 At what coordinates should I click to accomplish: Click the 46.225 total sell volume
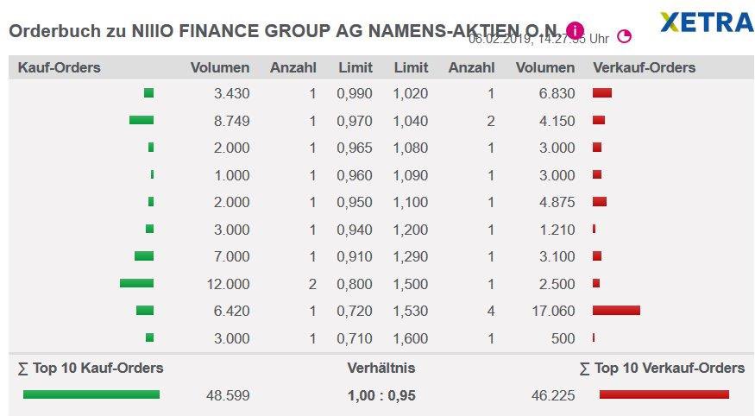pyautogui.click(x=552, y=395)
